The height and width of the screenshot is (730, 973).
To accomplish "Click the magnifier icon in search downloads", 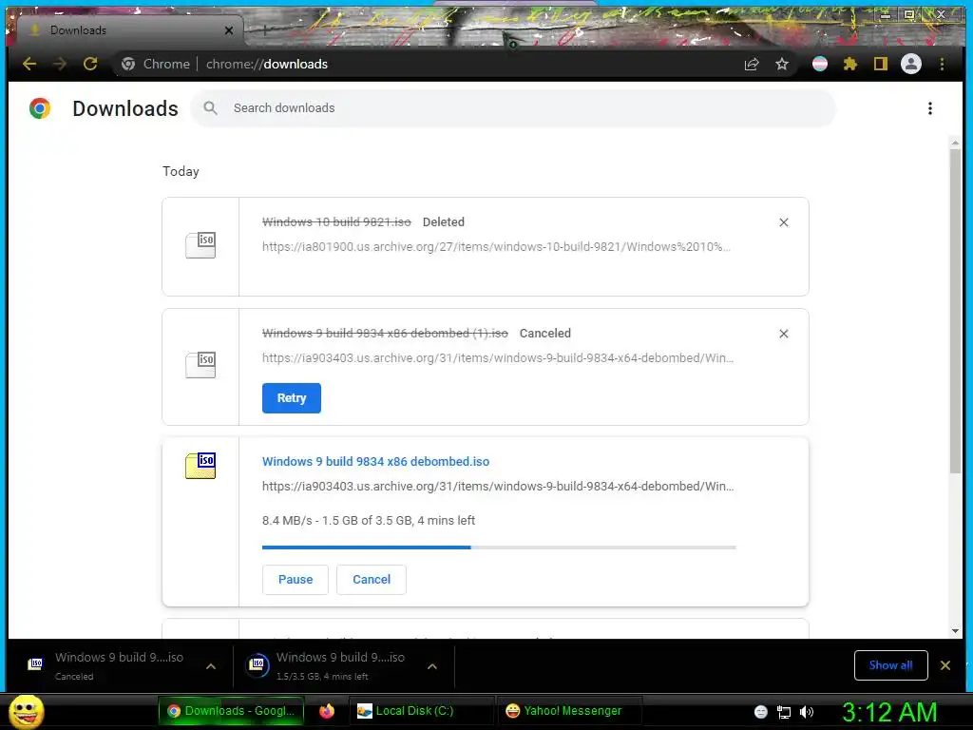I will click(211, 108).
